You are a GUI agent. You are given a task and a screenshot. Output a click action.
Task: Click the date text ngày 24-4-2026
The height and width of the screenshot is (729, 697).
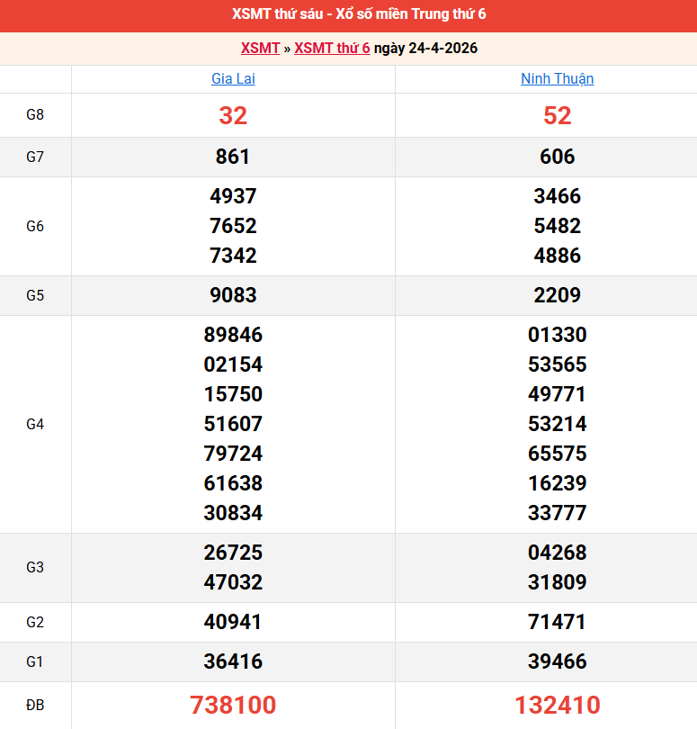click(425, 49)
